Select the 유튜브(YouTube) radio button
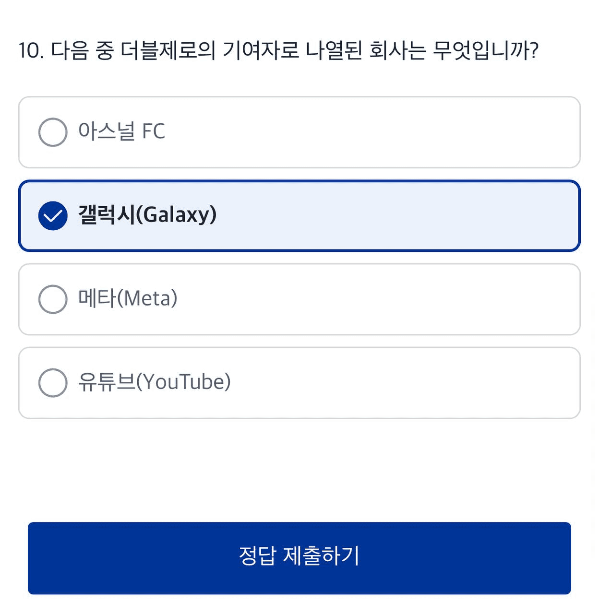This screenshot has width=599, height=614. [x=53, y=383]
